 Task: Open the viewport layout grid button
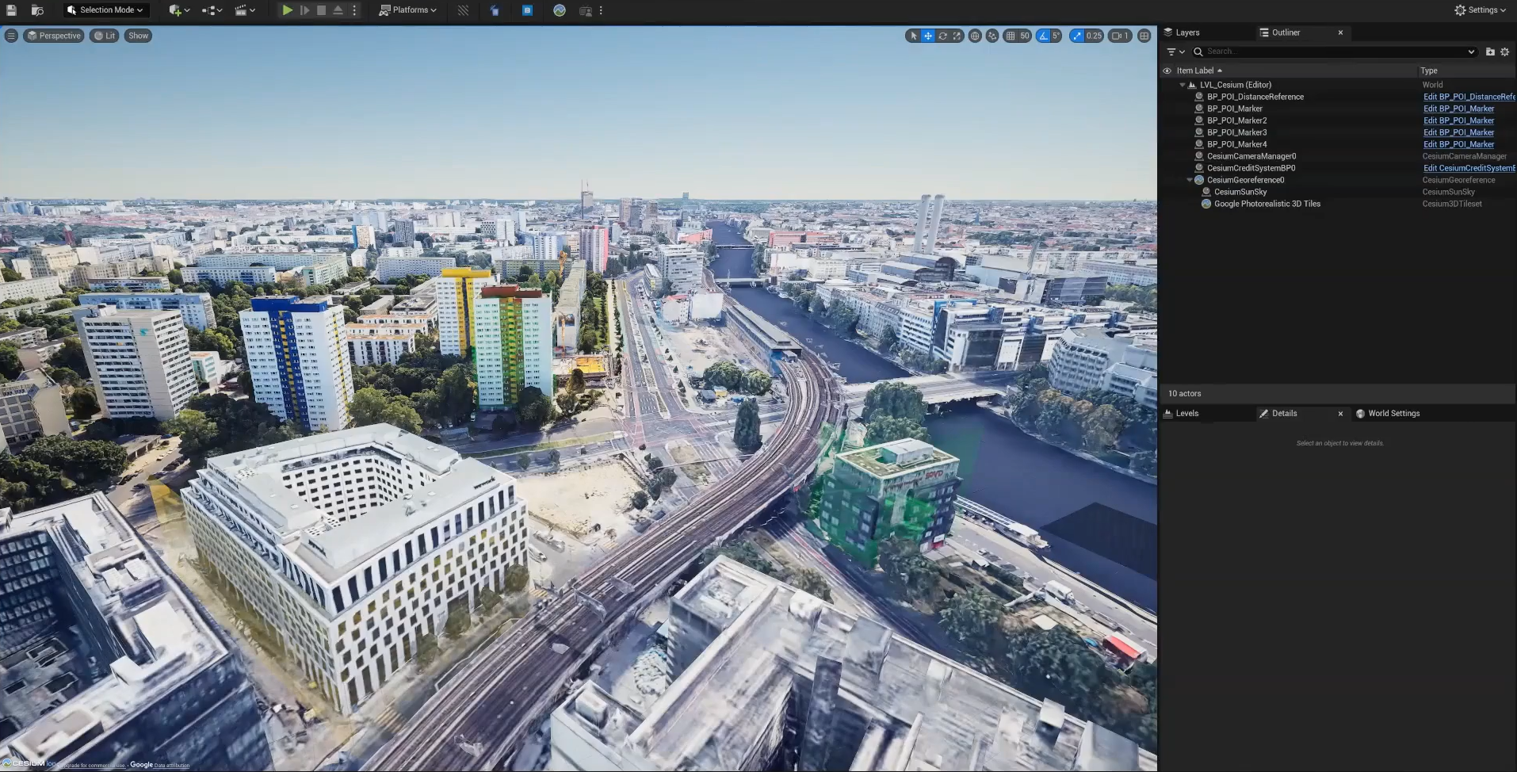coord(1144,36)
